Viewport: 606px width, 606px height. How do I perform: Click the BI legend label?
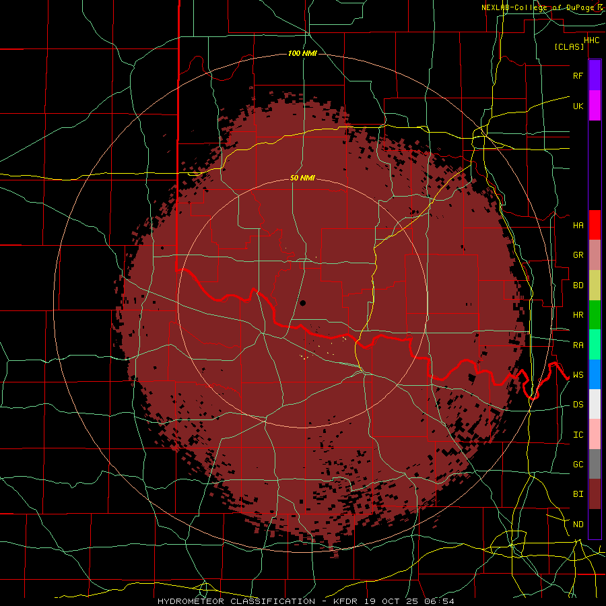578,494
